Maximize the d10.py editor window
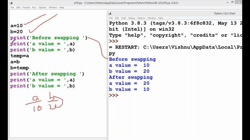The image size is (250, 140). pyautogui.click(x=232, y=2)
